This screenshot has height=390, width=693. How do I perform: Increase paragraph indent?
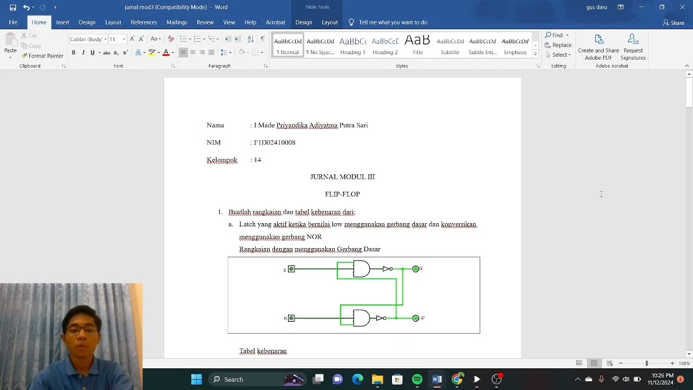pyautogui.click(x=237, y=39)
